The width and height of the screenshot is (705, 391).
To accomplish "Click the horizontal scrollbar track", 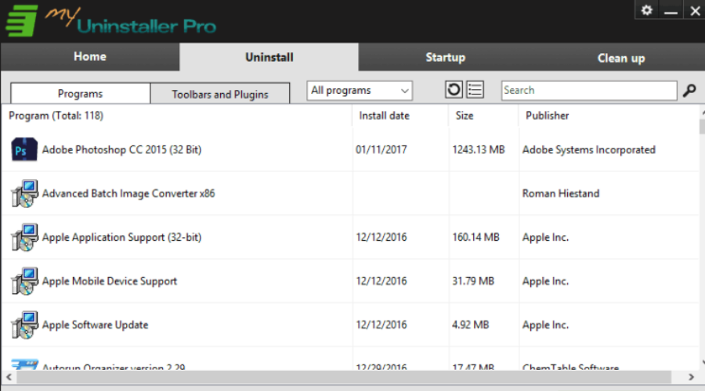I will pyautogui.click(x=344, y=377).
